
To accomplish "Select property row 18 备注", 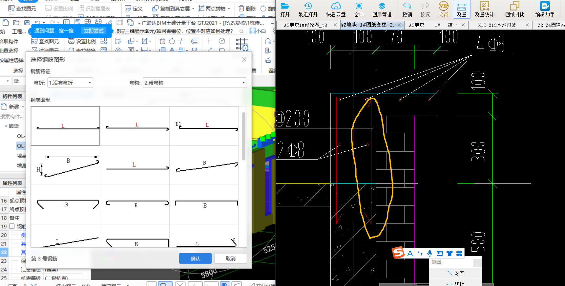I will [x=13, y=218].
